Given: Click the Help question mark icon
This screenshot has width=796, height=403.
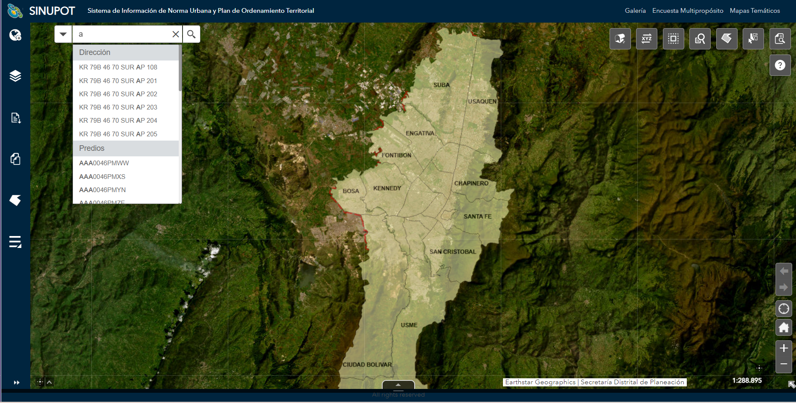Looking at the screenshot, I should 780,65.
